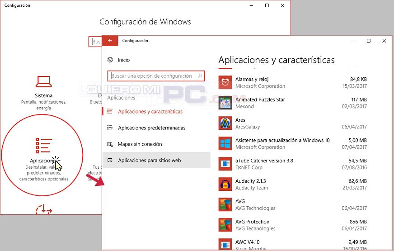Click the Ares app icon
The width and height of the screenshot is (394, 251).
(x=225, y=123)
